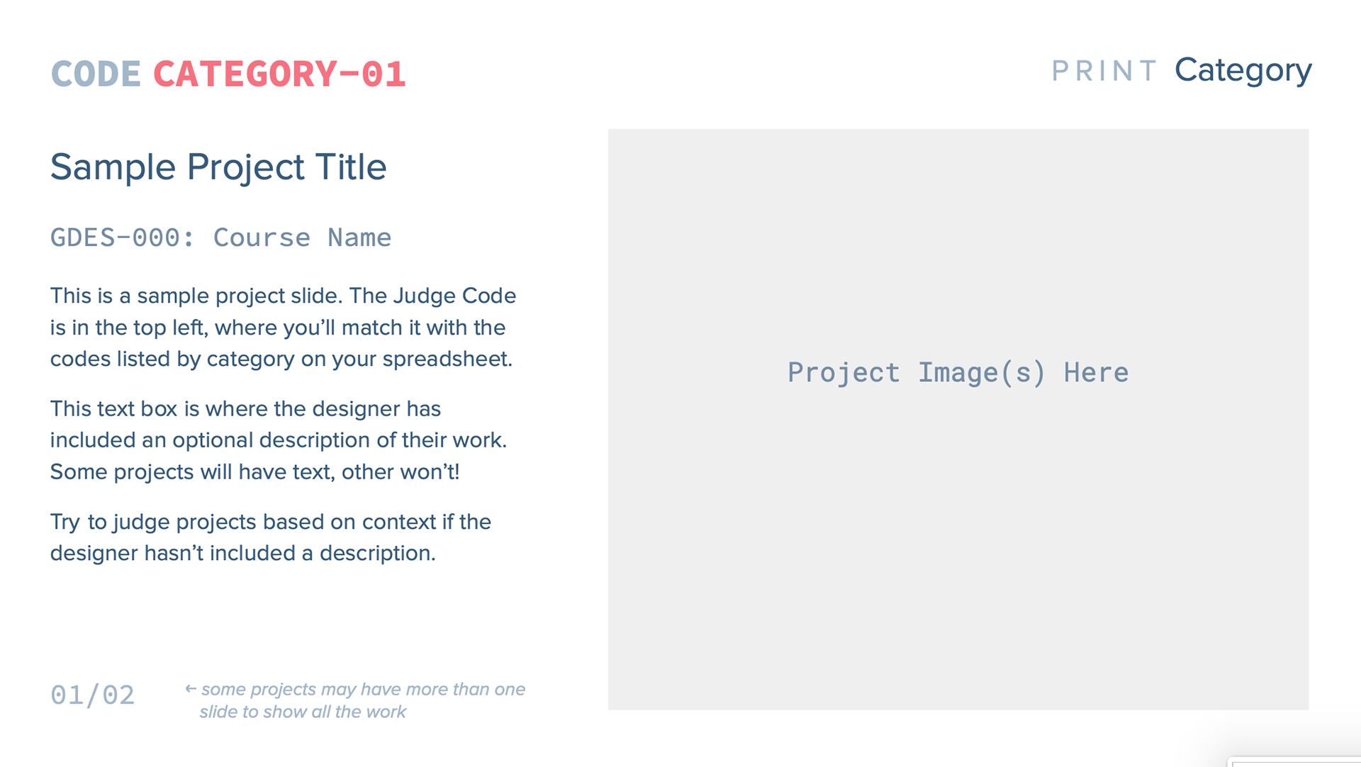
Task: Click the 'Project Image(s) Here' placeholder text
Action: pyautogui.click(x=958, y=373)
